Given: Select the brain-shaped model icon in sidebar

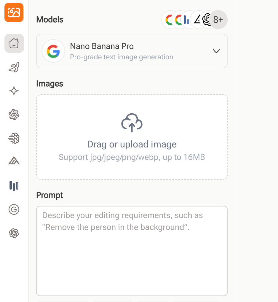Looking at the screenshot, I should click(14, 138).
